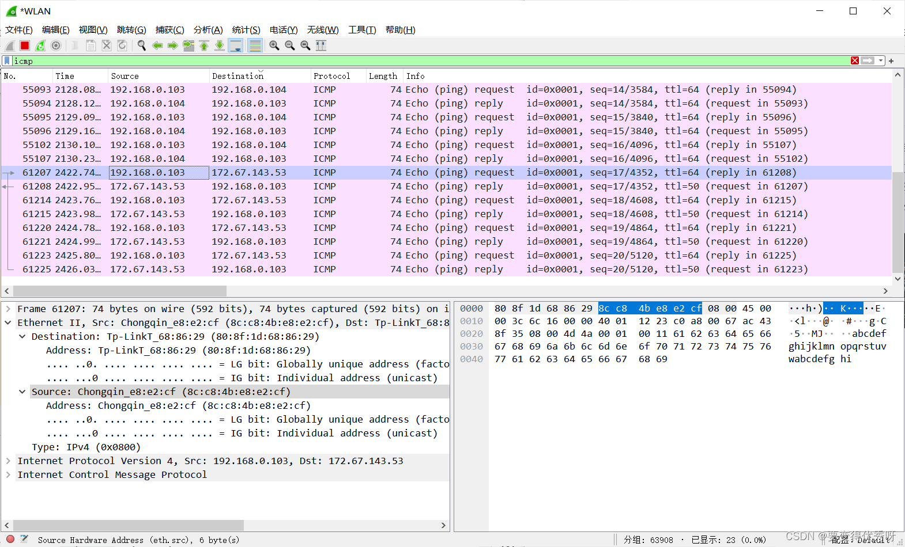
Task: Open the 统计(S) menu
Action: [246, 30]
